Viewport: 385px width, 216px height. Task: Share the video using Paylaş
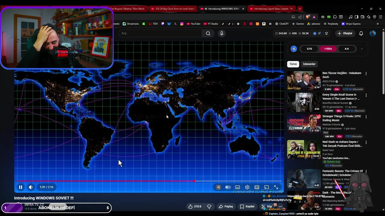pos(226,206)
